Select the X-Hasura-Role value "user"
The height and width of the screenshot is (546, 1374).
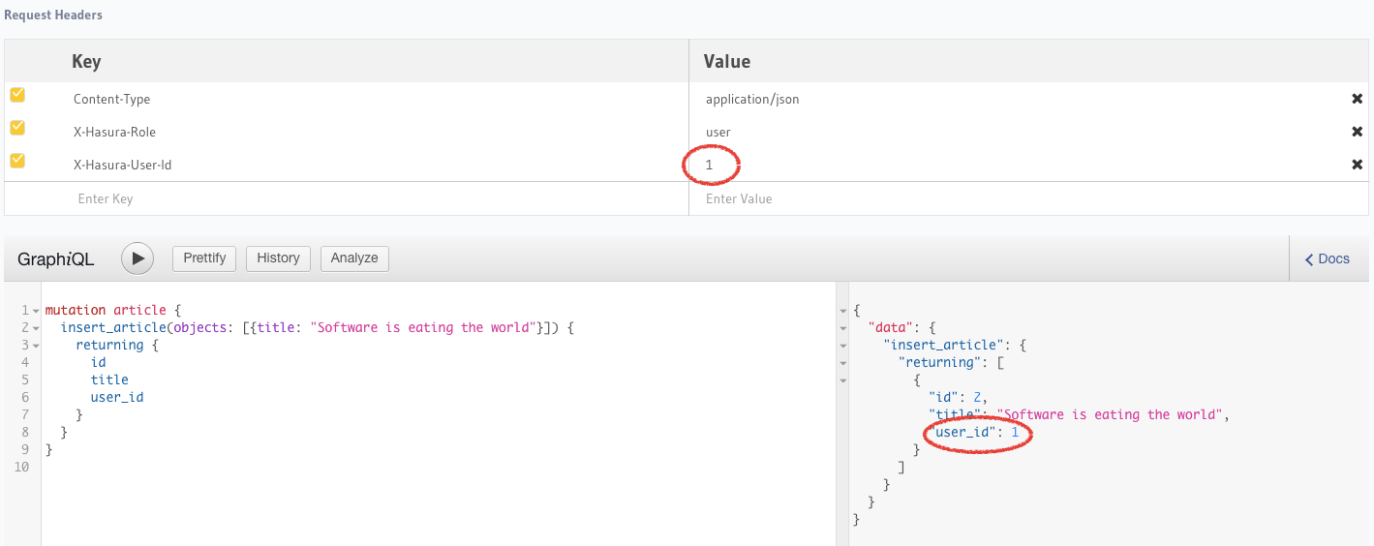tap(718, 132)
